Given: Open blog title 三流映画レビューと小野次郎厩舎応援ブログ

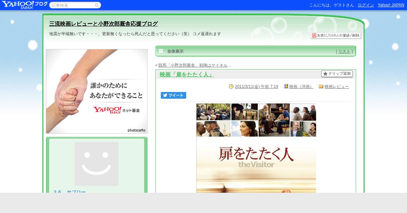Looking at the screenshot, I should coord(103,24).
